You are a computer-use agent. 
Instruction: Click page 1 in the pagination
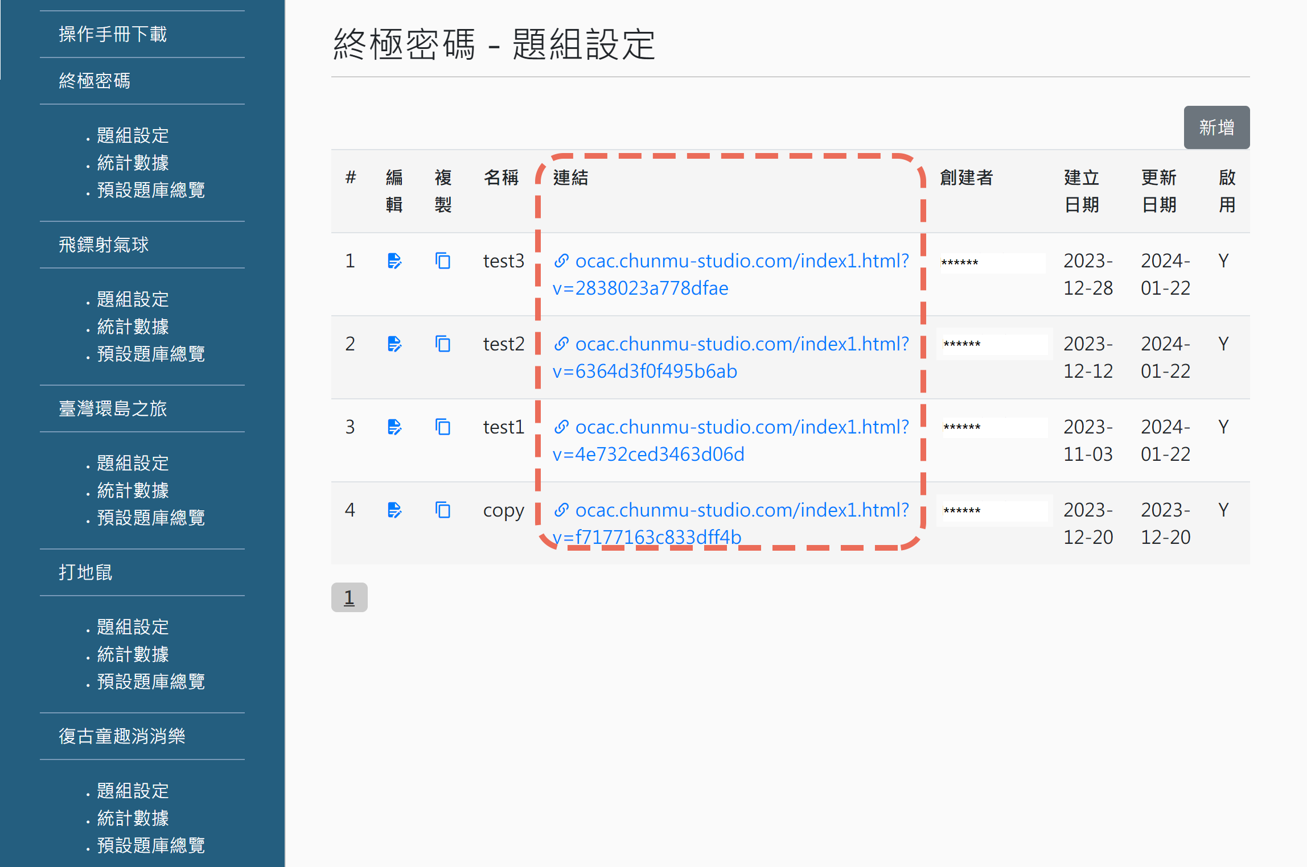349,597
